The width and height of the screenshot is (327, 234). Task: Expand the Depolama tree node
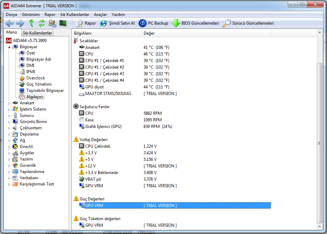pos(9,135)
